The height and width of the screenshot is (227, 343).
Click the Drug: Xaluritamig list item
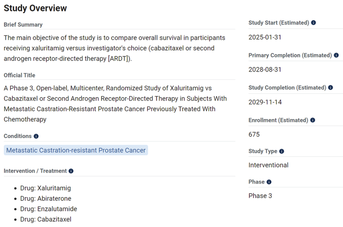point(45,188)
